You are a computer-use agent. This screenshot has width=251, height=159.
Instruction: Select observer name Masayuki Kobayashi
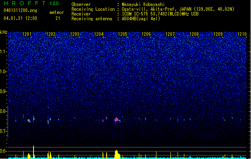[x=143, y=4]
